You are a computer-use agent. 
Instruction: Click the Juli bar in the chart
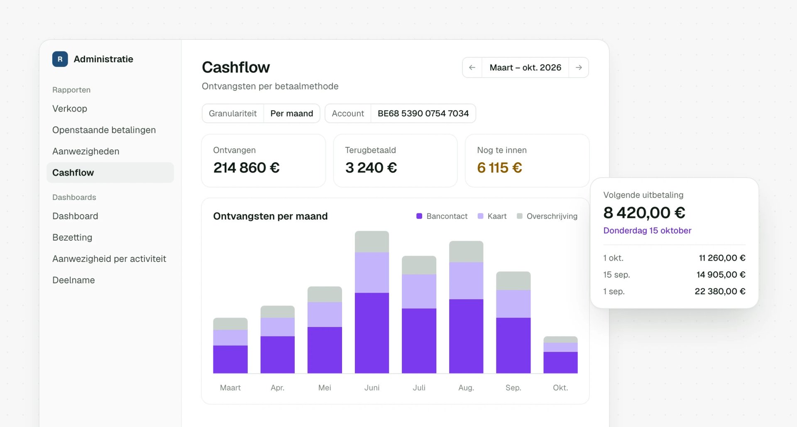(419, 315)
